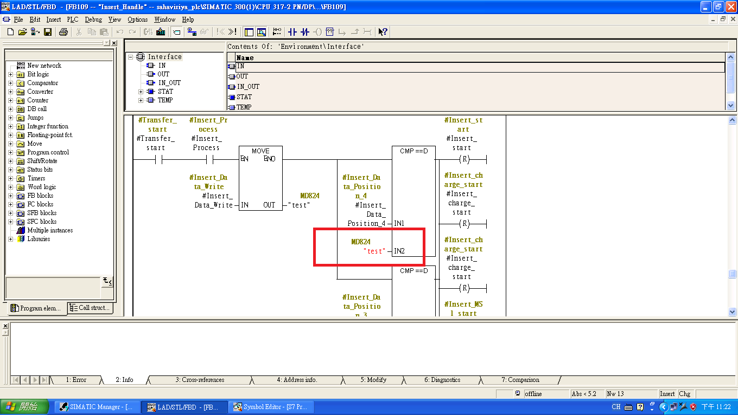Click the "test" operand at MOVE OUT
The width and height of the screenshot is (738, 415).
(x=299, y=205)
